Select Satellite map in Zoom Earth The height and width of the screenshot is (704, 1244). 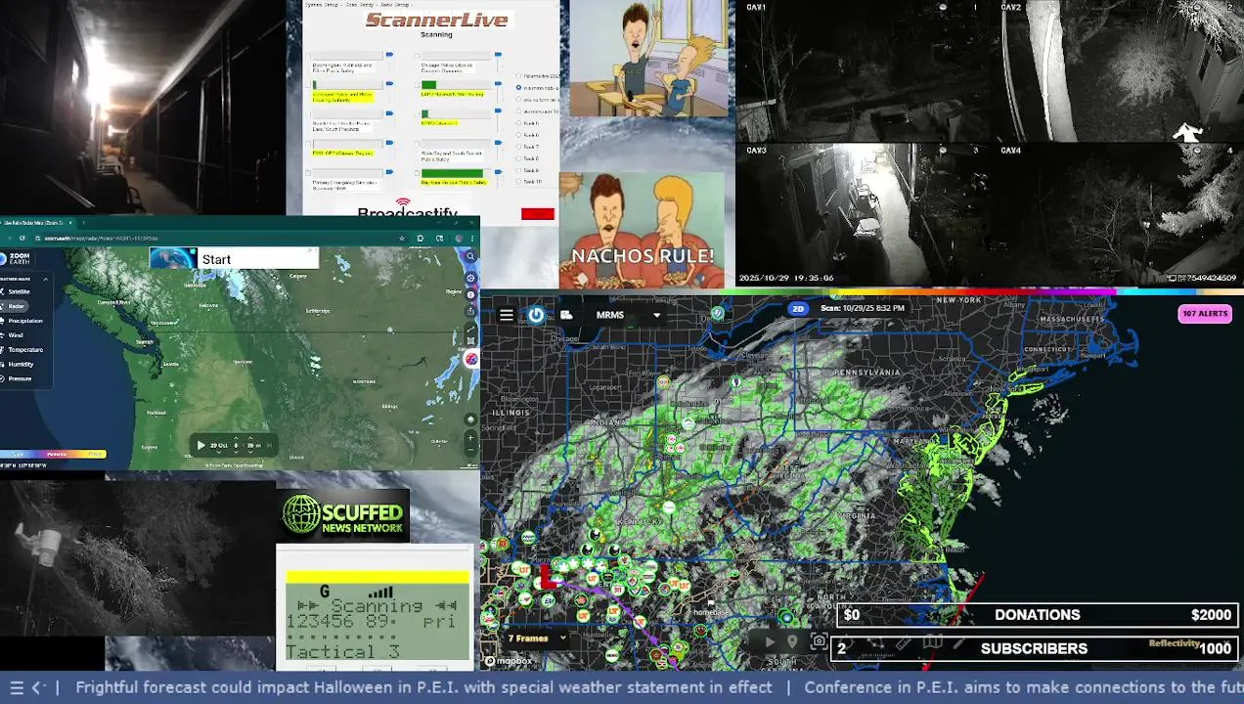pos(19,291)
